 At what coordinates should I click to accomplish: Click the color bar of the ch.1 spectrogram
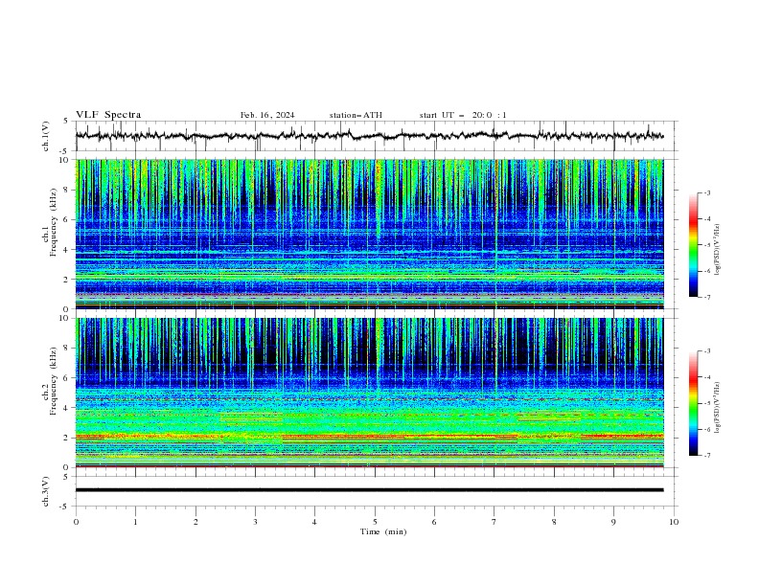point(693,245)
